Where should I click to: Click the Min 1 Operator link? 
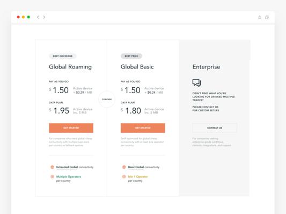click(138, 177)
